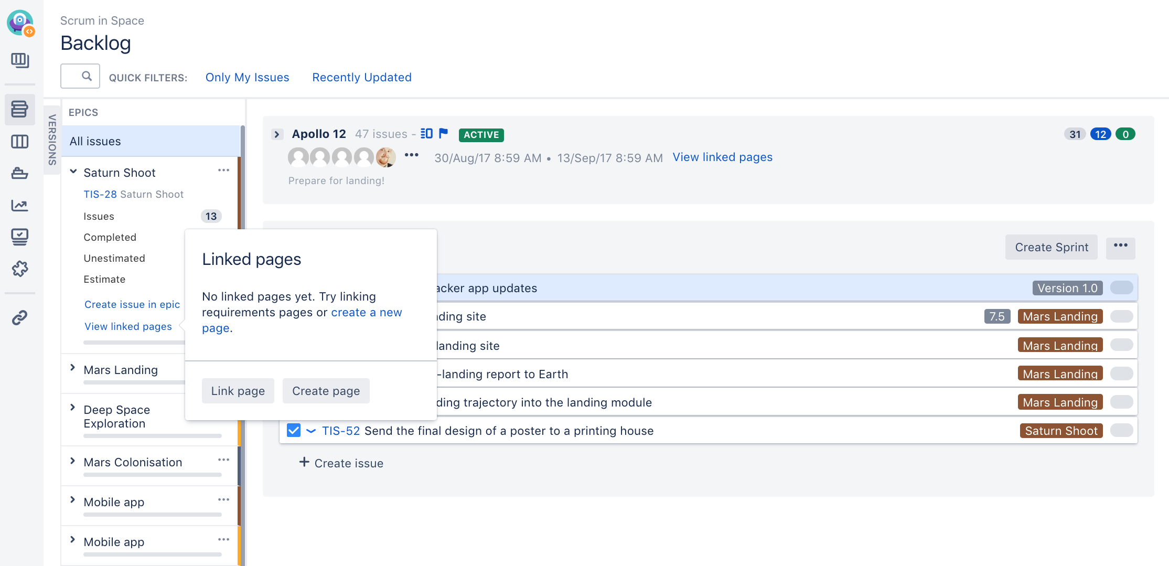Click the board icon in left sidebar

pyautogui.click(x=19, y=142)
